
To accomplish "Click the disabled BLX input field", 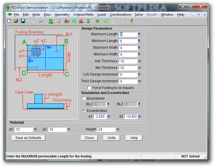I will click(100, 104).
